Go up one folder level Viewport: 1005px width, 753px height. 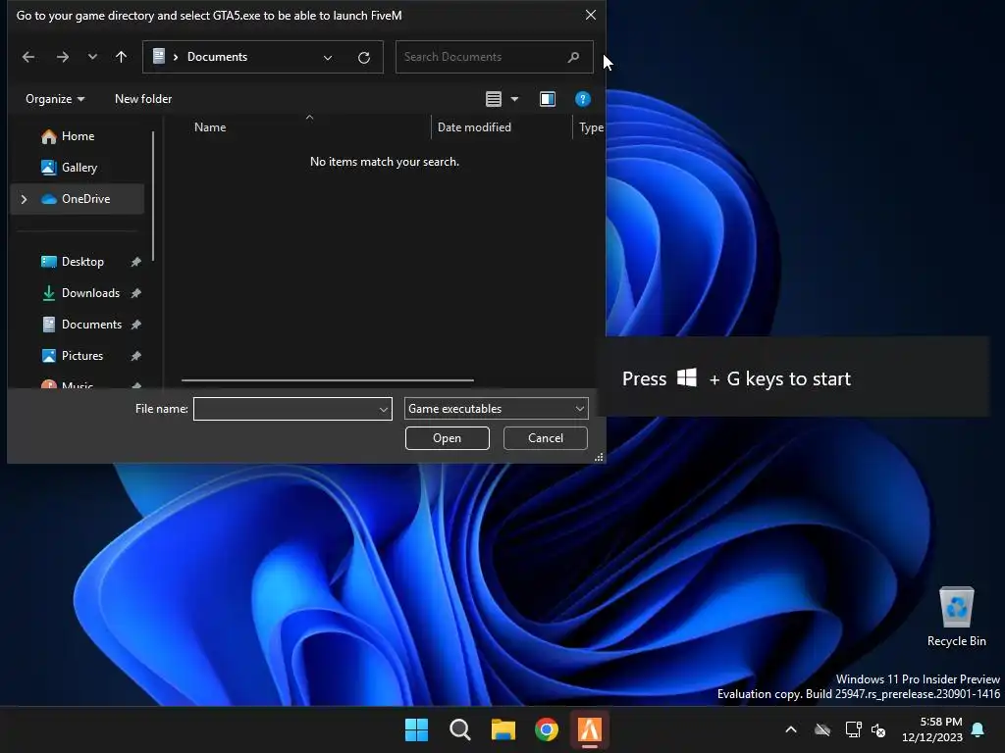(x=121, y=57)
